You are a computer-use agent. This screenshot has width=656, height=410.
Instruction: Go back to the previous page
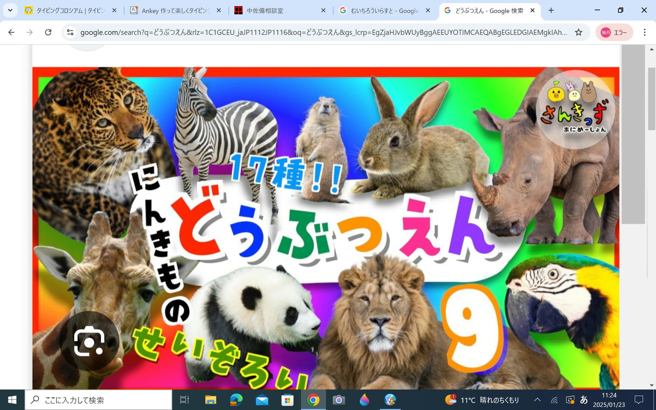click(11, 32)
